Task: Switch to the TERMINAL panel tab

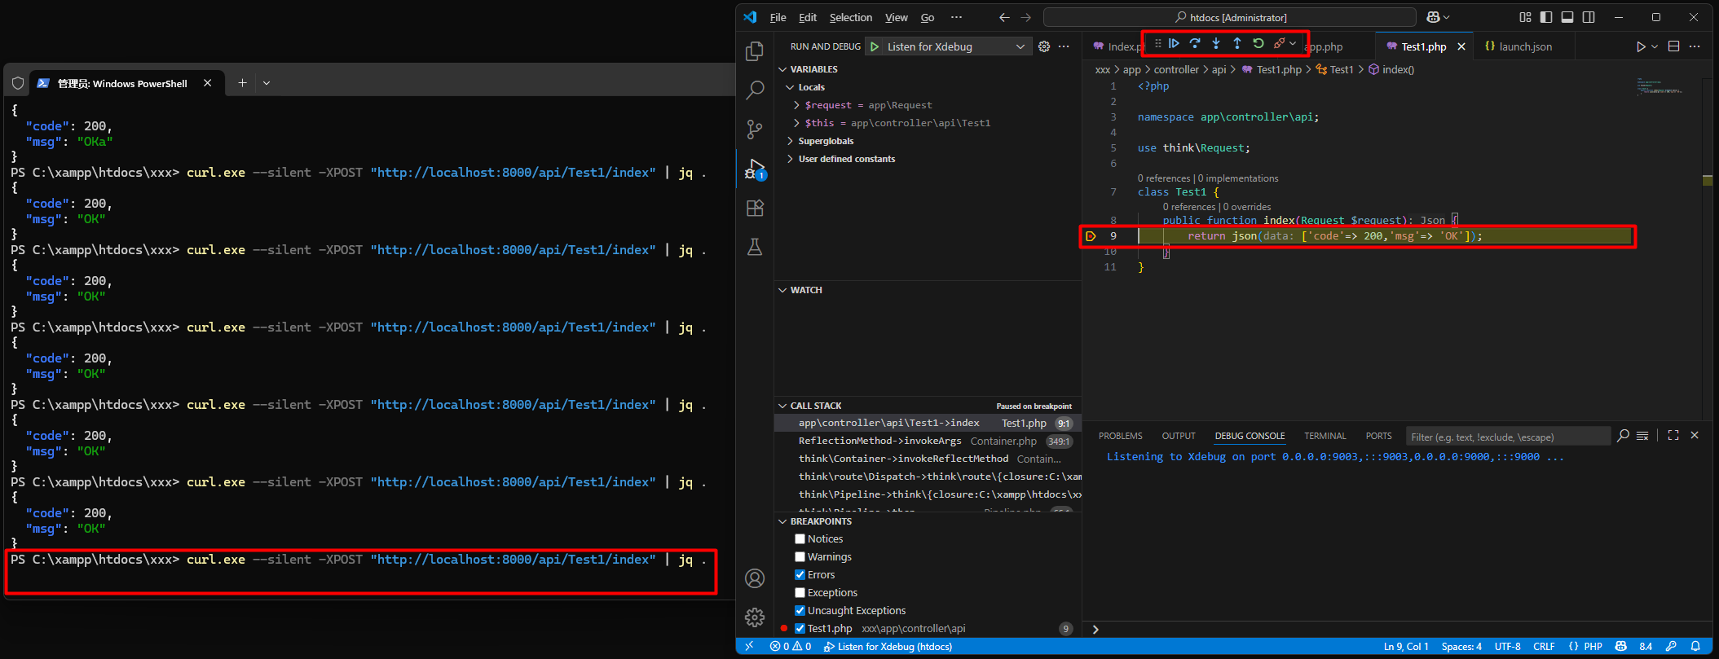Action: [x=1325, y=436]
